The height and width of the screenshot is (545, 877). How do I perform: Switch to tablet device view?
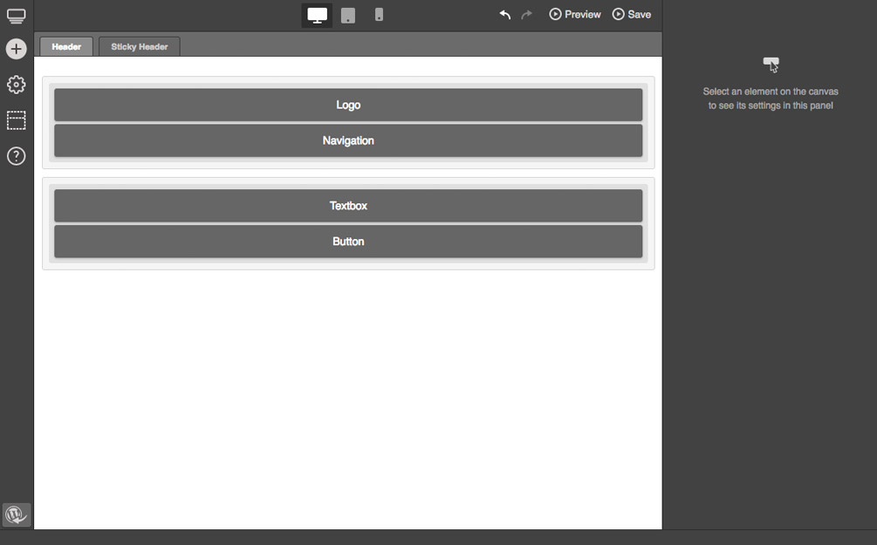coord(348,15)
